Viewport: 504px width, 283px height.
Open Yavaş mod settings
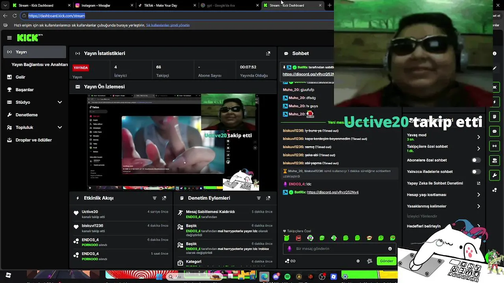443,137
